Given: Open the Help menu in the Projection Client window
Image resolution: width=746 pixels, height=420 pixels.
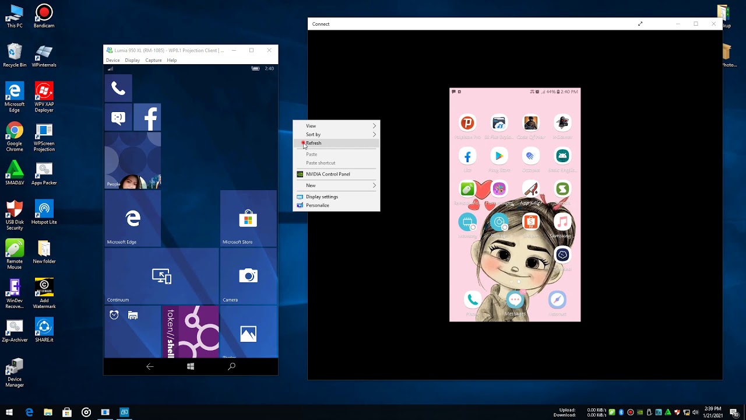Looking at the screenshot, I should pos(172,60).
